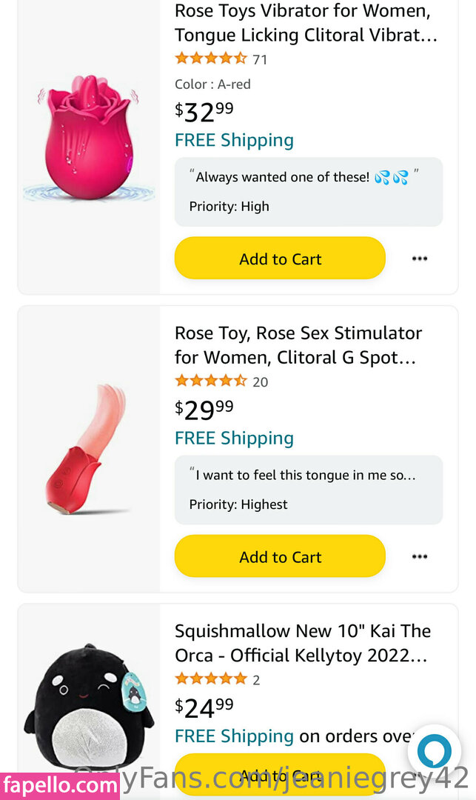View the 71 reviews count link
Viewport: 476px width, 800px height.
[260, 59]
